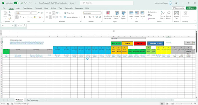198x105 pixels.
Task: Expand the Percentage number format dropdown
Action: 100,13
